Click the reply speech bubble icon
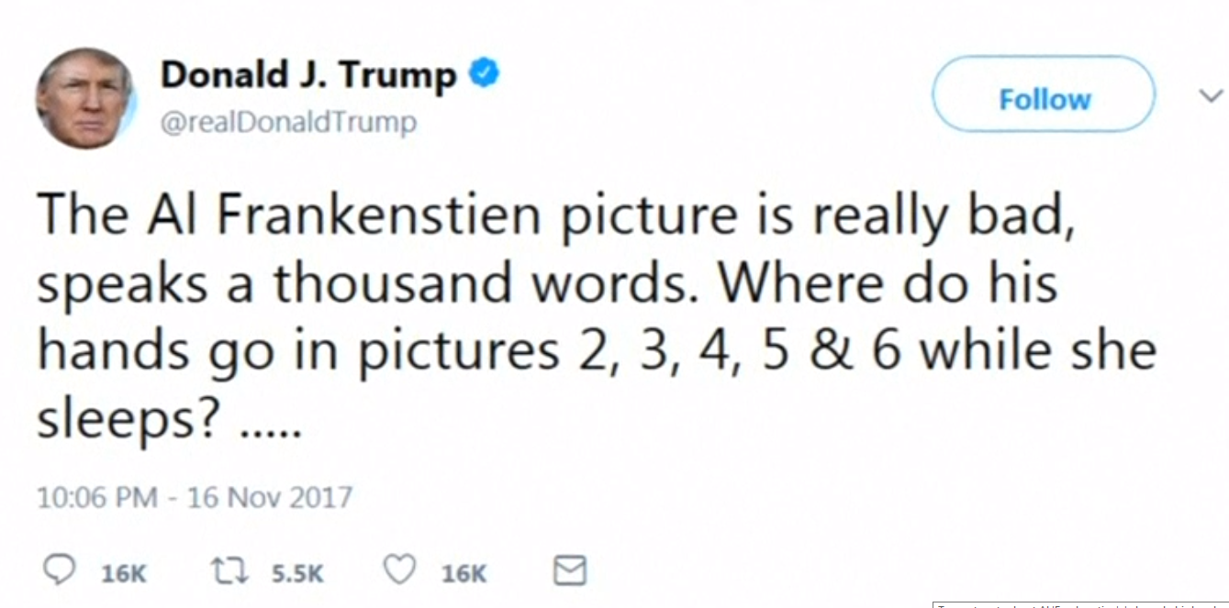 (60, 571)
